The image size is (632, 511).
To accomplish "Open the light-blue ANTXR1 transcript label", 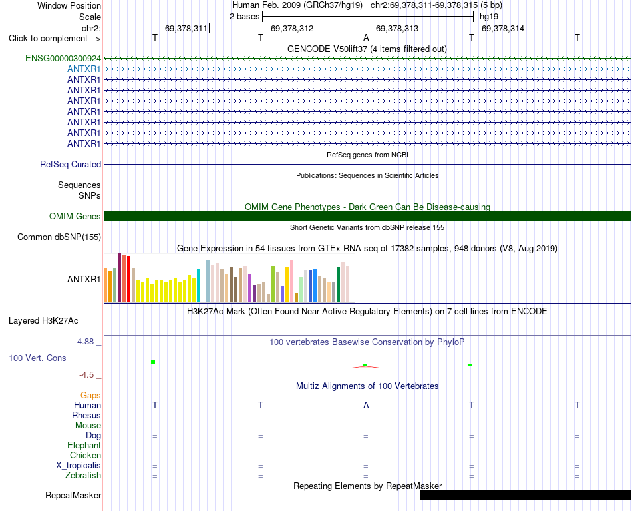I will point(84,69).
